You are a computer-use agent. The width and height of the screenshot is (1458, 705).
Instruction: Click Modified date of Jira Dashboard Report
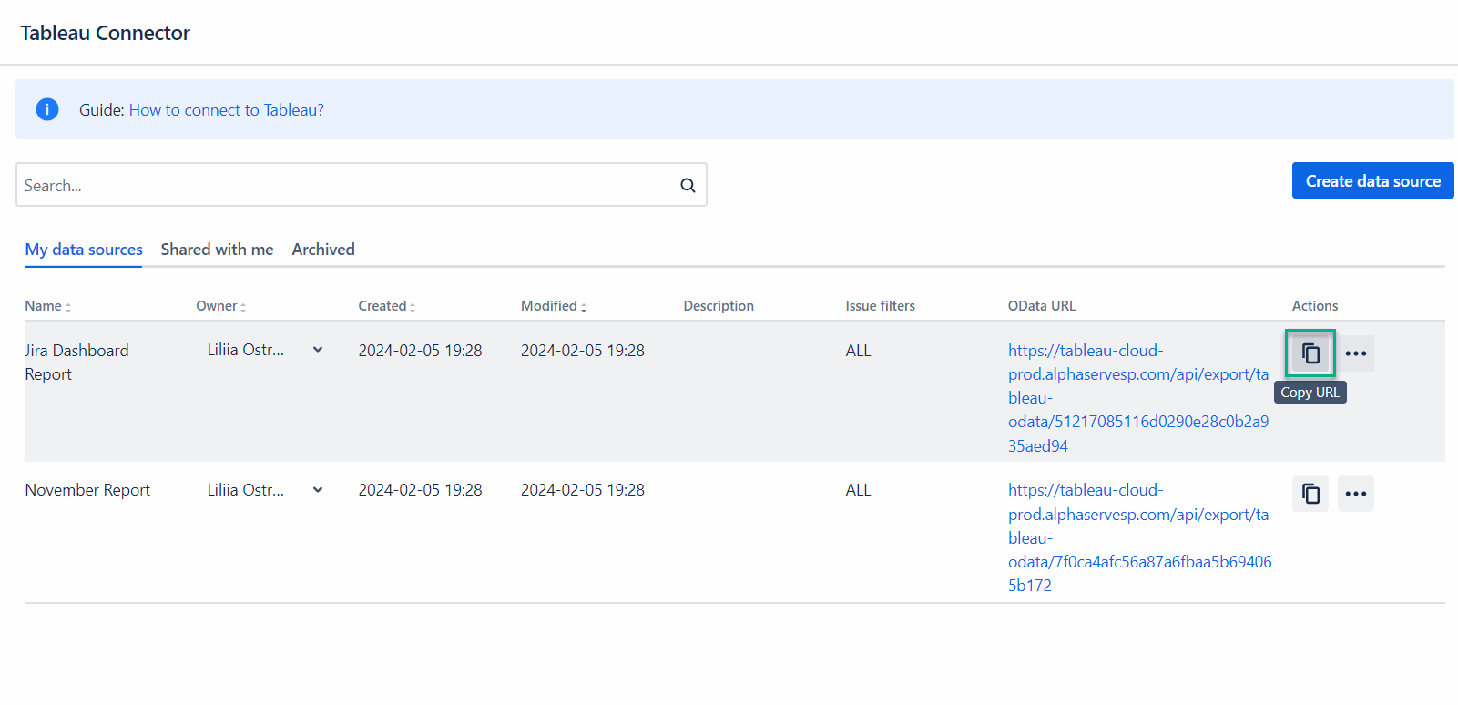pyautogui.click(x=583, y=351)
